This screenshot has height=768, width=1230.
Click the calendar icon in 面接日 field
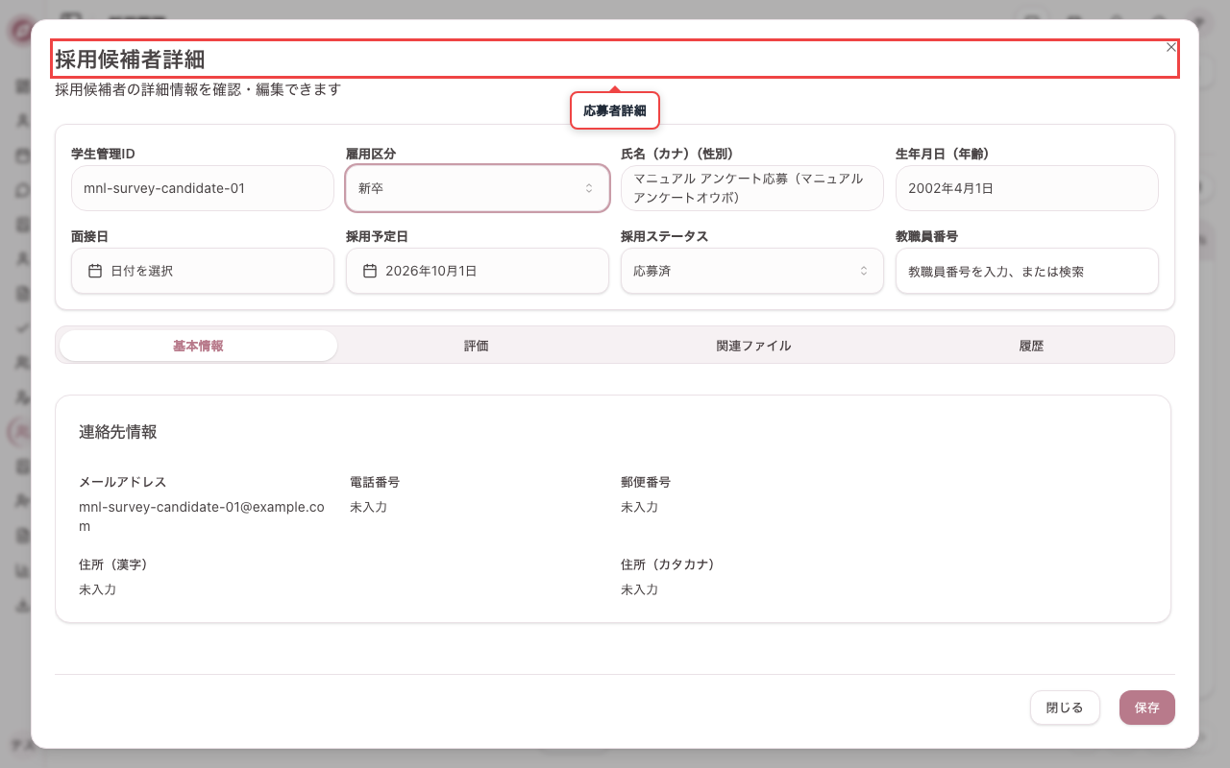pyautogui.click(x=95, y=271)
